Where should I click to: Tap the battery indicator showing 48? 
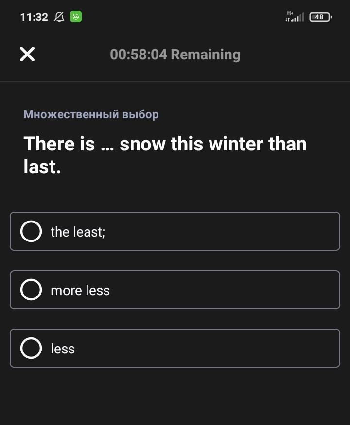tap(320, 17)
